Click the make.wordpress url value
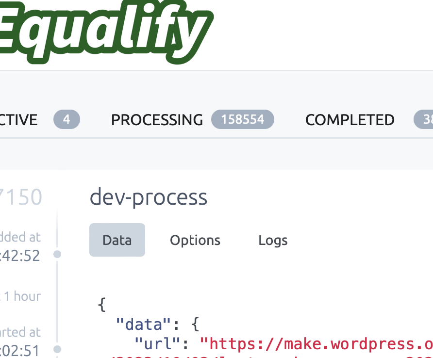 [x=316, y=344]
